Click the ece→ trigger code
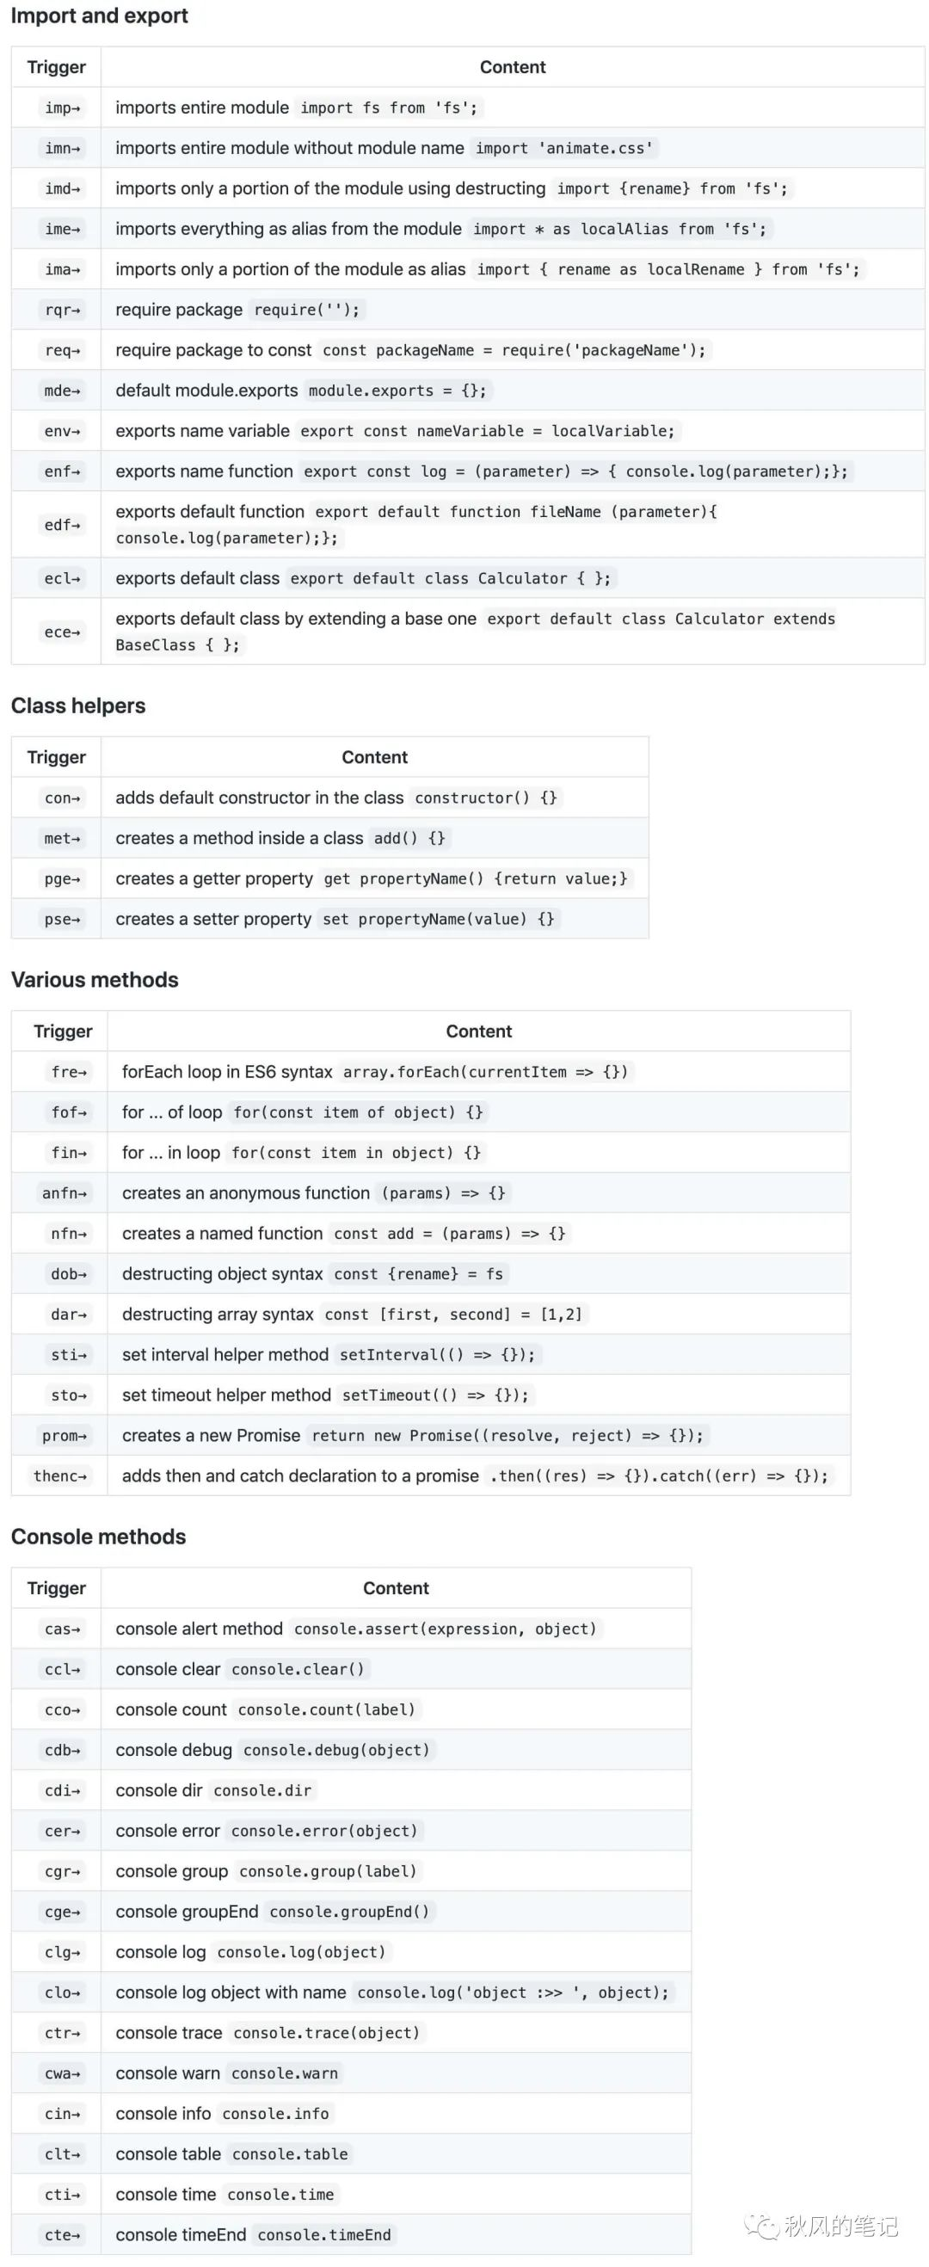Viewport: 929px width, 2267px height. 62,631
